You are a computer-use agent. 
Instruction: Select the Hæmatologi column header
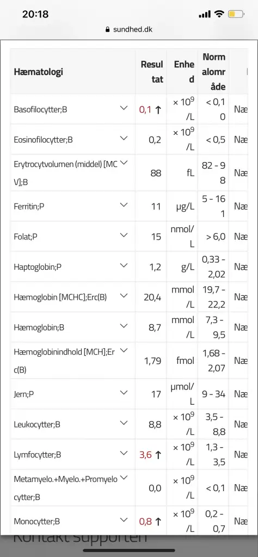click(39, 72)
